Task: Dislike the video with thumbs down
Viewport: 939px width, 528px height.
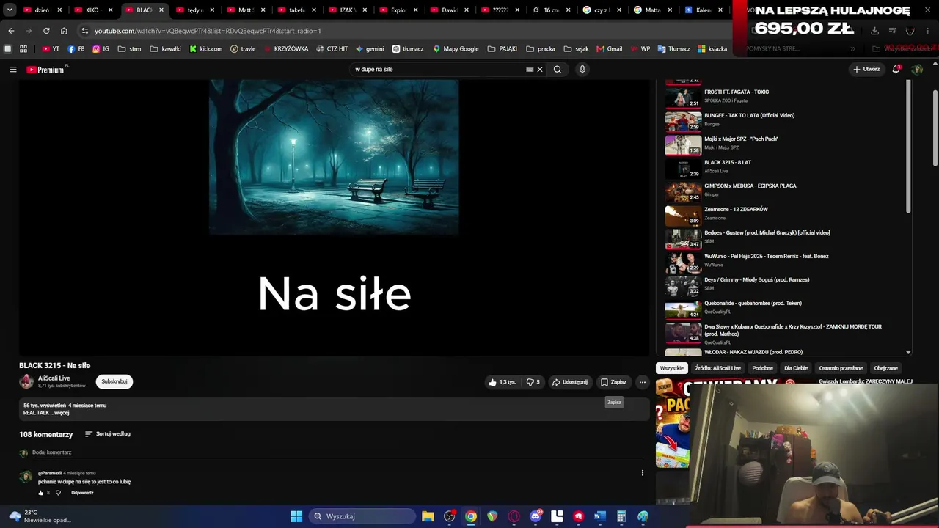Action: (x=533, y=382)
